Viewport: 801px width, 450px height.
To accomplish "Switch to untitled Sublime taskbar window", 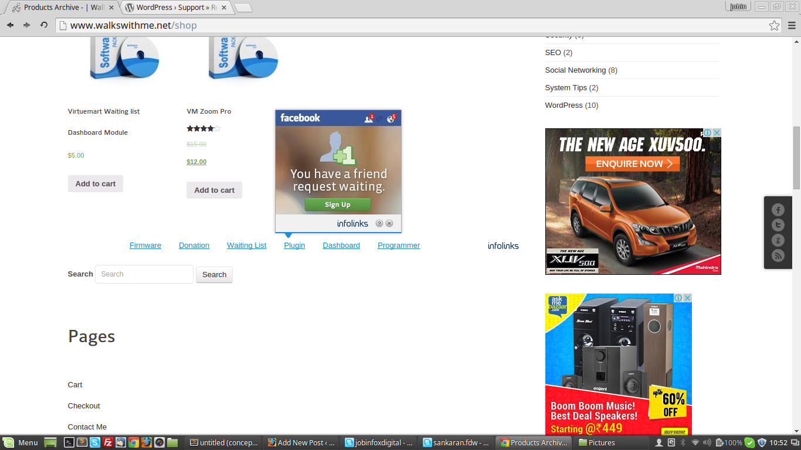I will click(224, 443).
